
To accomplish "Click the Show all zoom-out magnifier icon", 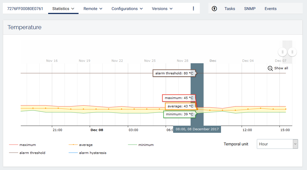I will point(270,68).
